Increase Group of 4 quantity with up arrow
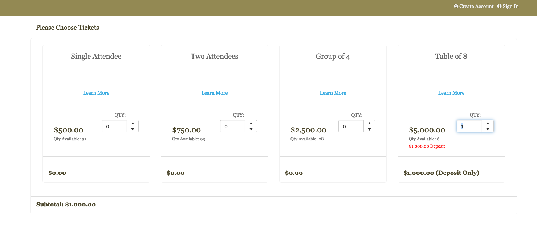Screen dimensions: 537x227 369,123
